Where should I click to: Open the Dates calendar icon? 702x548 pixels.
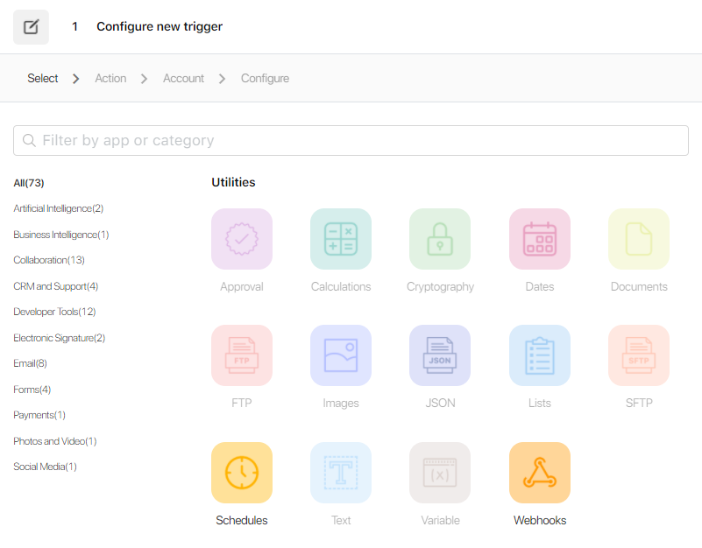[x=540, y=239]
